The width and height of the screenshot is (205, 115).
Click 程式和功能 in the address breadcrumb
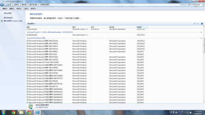pos(33,5)
